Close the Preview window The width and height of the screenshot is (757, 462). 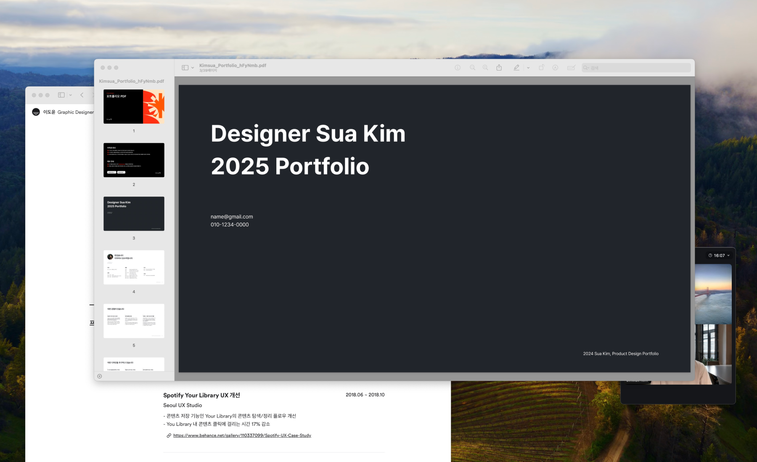click(103, 68)
